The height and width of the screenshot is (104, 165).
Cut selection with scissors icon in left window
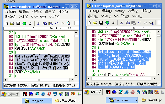tap(39, 23)
